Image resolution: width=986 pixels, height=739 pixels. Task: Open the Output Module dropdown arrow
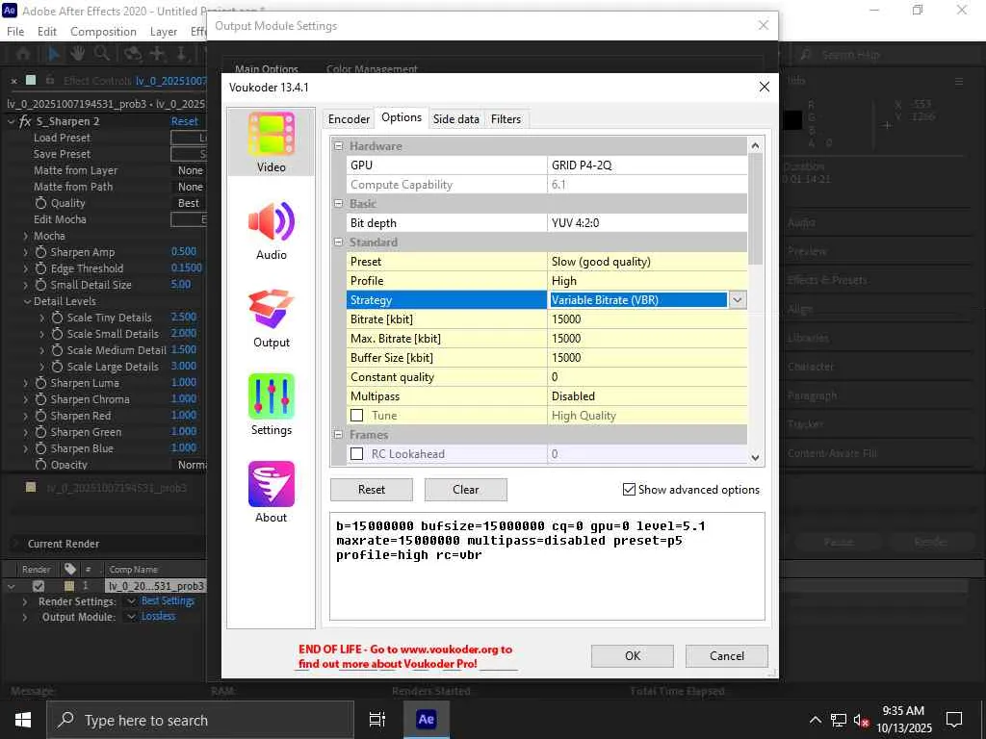tap(131, 617)
